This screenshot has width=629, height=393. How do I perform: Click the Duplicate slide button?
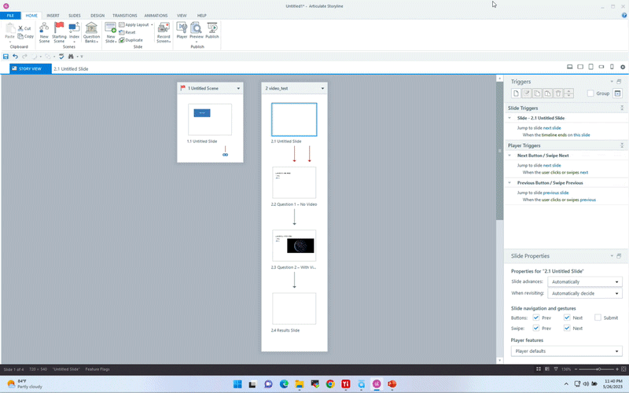132,39
